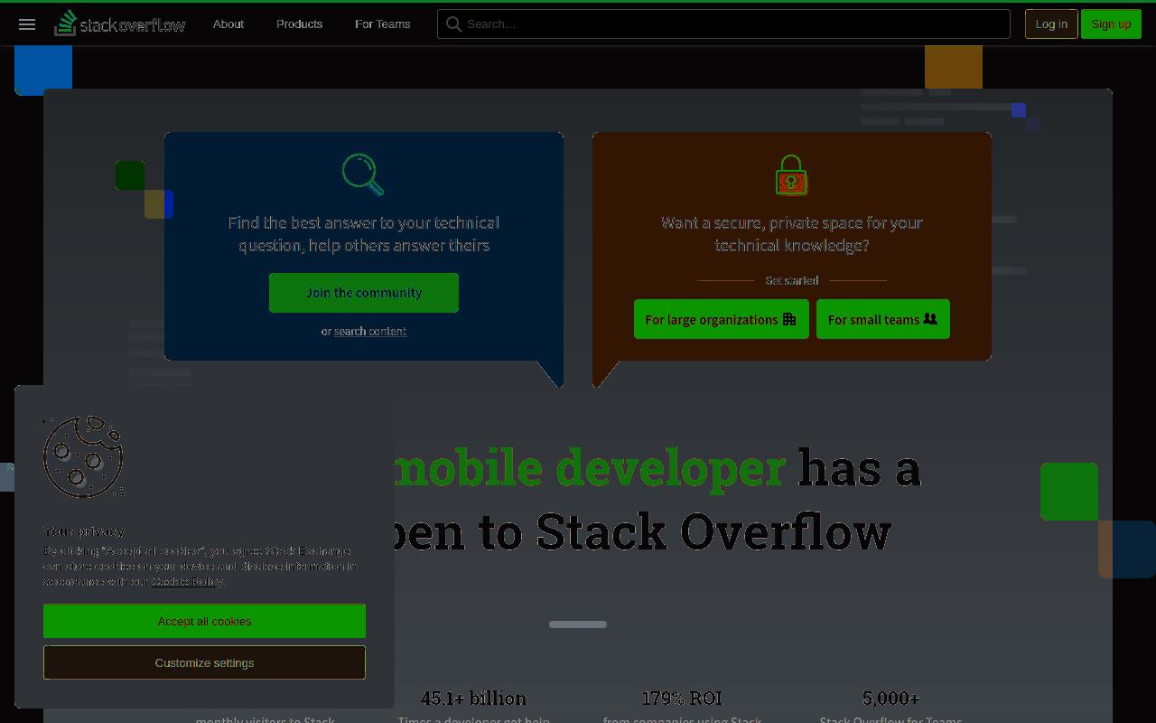Image resolution: width=1156 pixels, height=723 pixels.
Task: Click the Log in button
Action: (x=1051, y=24)
